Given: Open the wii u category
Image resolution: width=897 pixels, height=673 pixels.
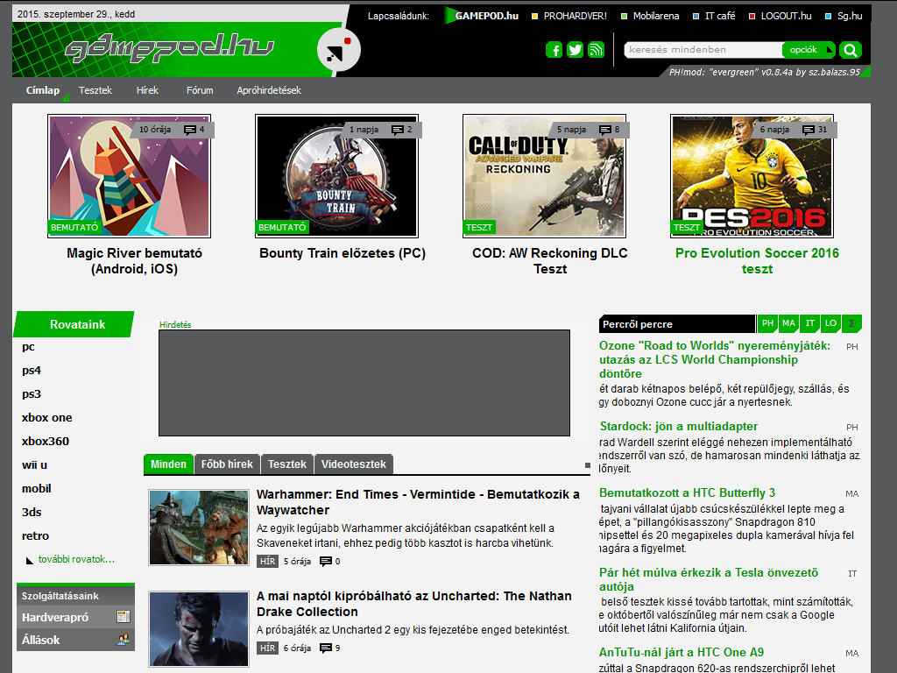Looking at the screenshot, I should 34,464.
